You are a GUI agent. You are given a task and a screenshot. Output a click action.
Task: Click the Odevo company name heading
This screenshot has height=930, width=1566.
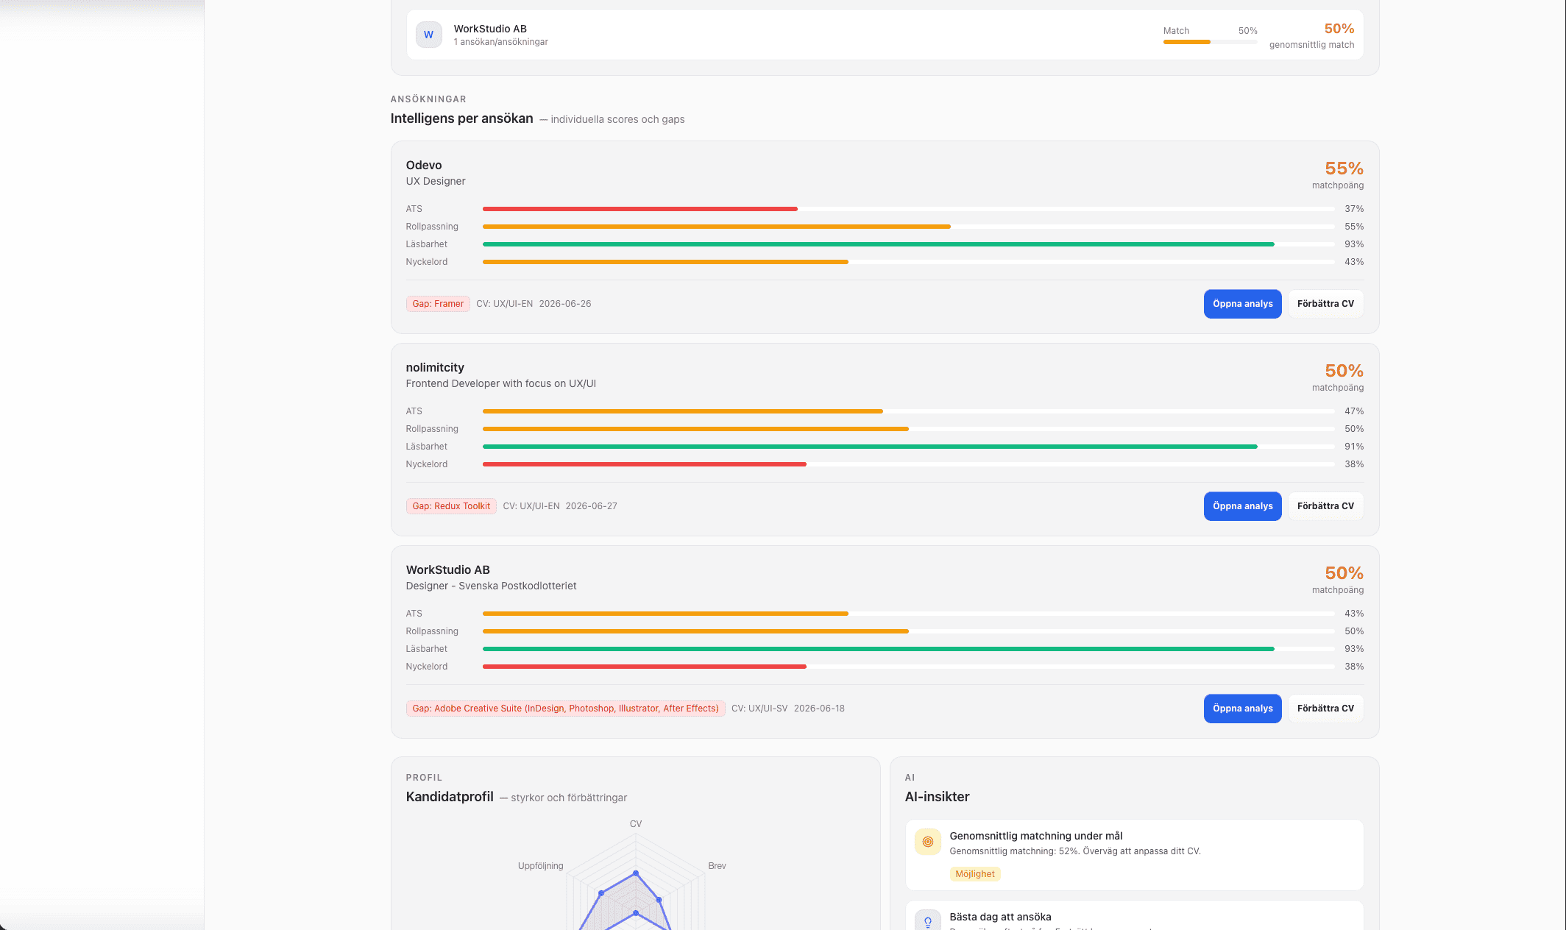point(424,165)
